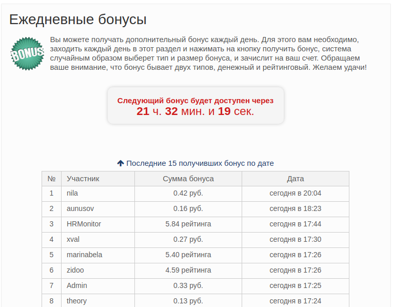Viewport: 393px width, 307px height.
Task: Select participant 'nila' in the table
Action: [x=72, y=193]
